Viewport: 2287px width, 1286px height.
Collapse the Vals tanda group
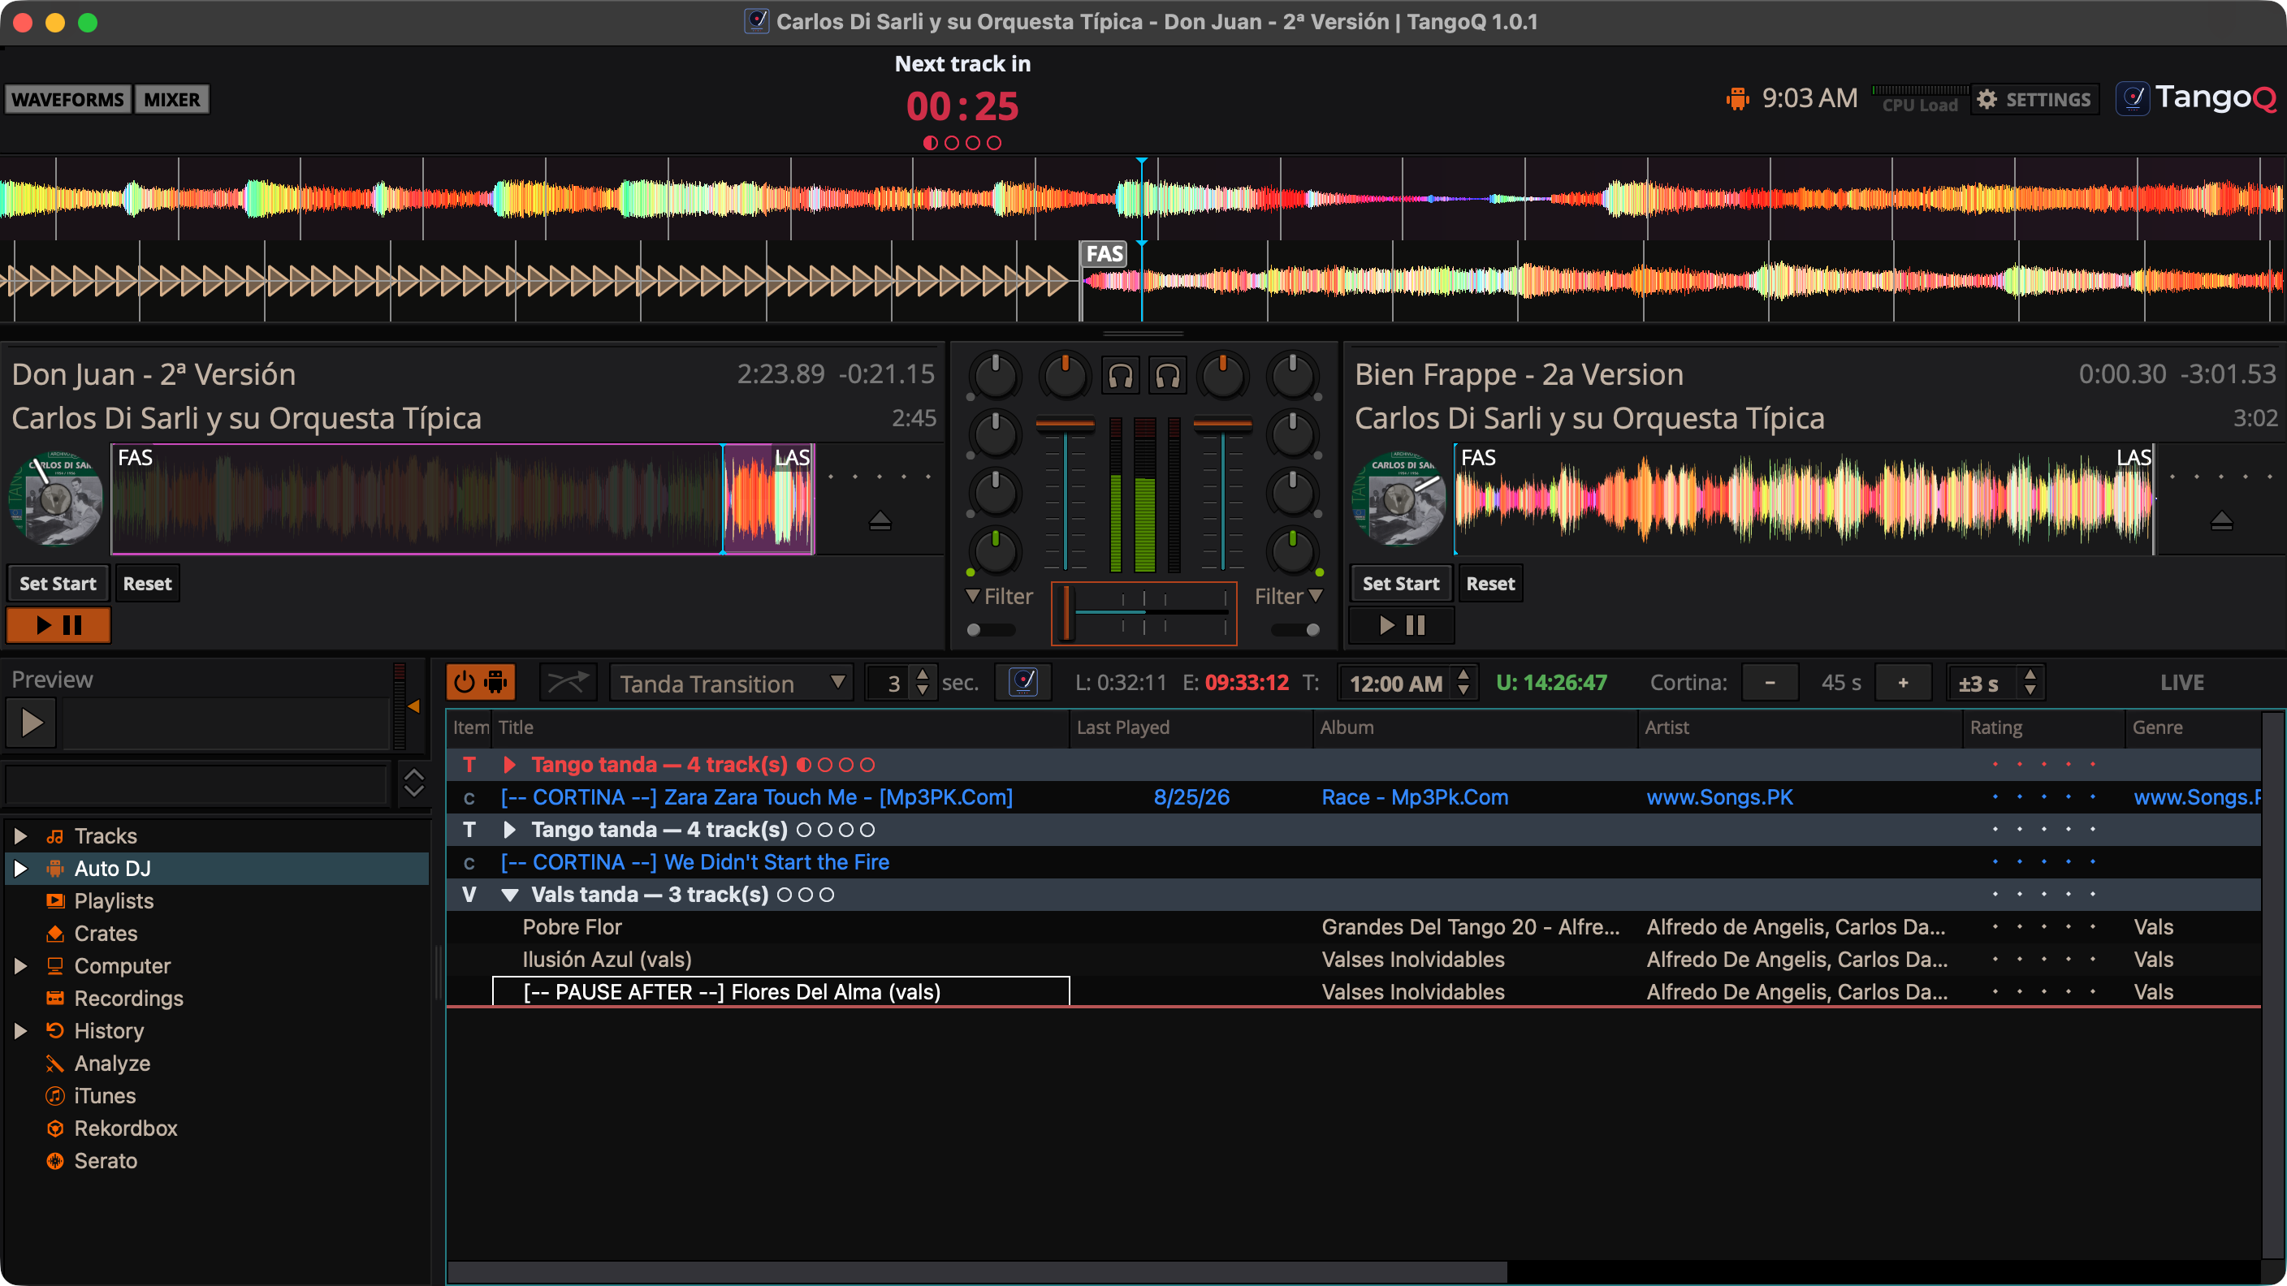click(x=509, y=895)
